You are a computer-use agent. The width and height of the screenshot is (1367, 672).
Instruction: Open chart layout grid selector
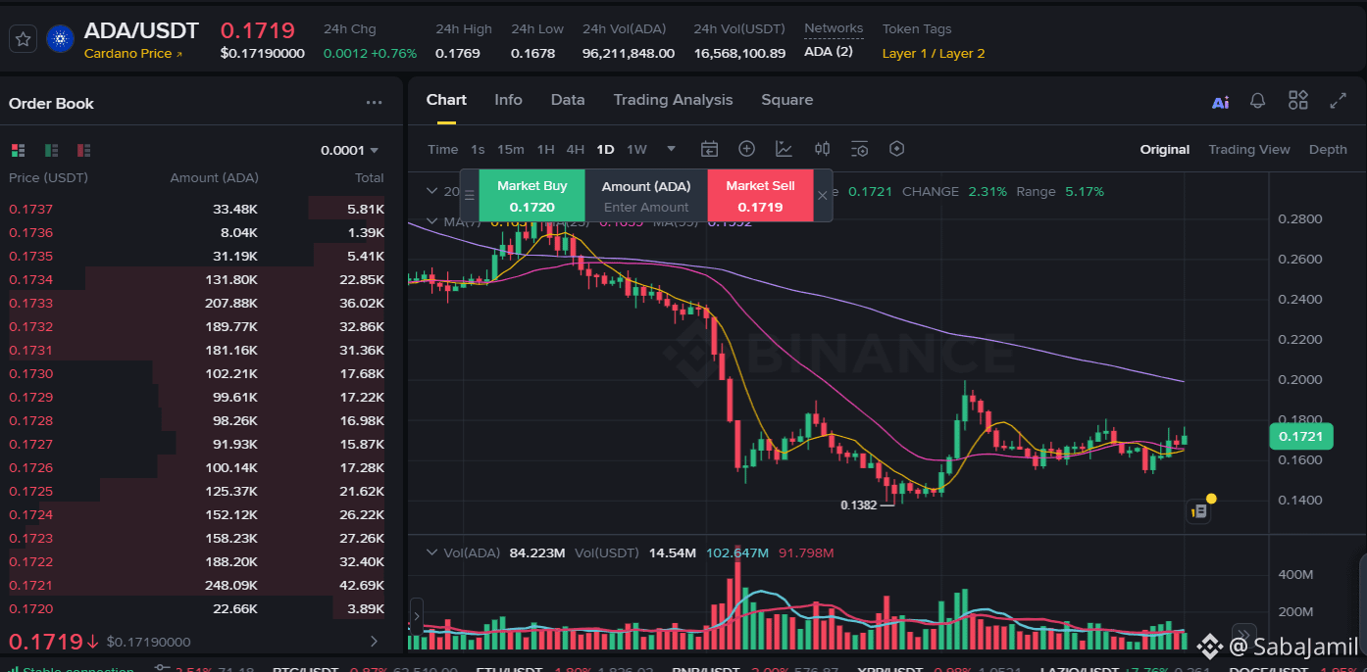(1298, 100)
